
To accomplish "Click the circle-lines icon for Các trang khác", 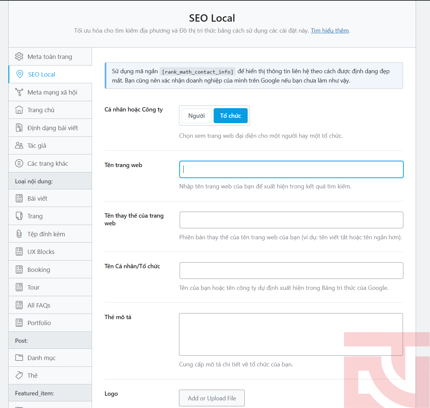I will point(19,163).
